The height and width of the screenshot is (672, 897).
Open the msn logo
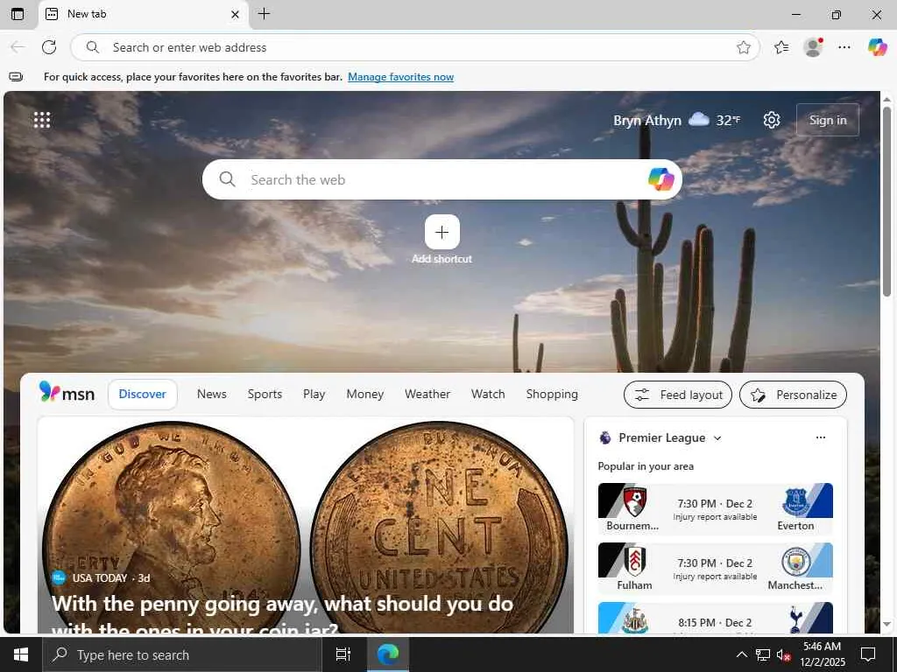coord(67,393)
